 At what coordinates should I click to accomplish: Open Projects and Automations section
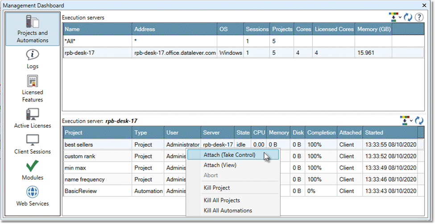point(33,29)
